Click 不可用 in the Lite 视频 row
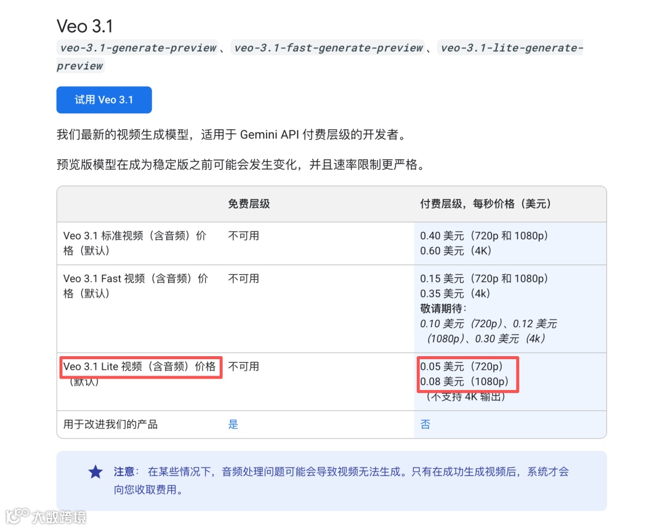665x529 pixels. coord(243,367)
